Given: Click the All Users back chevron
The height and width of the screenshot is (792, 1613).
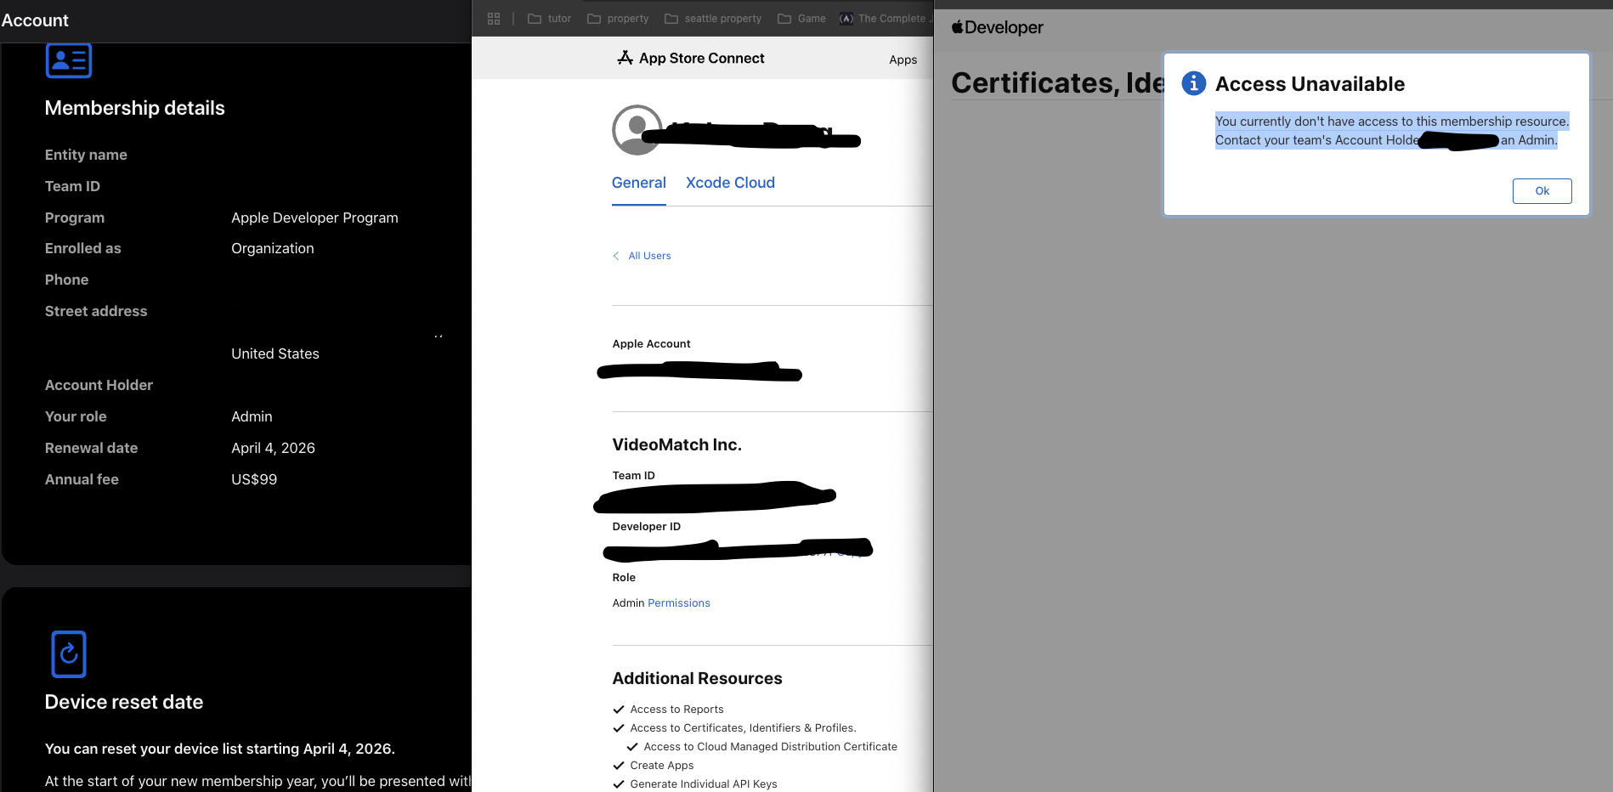Looking at the screenshot, I should pos(616,256).
